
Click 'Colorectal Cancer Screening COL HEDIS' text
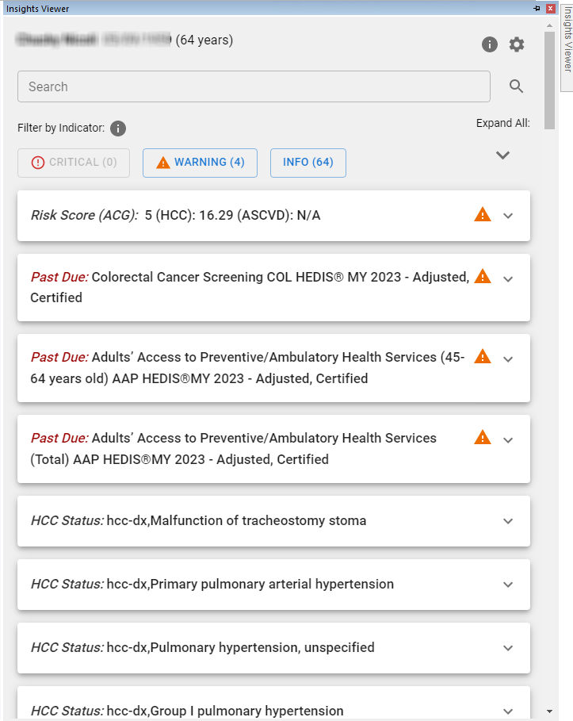(217, 277)
